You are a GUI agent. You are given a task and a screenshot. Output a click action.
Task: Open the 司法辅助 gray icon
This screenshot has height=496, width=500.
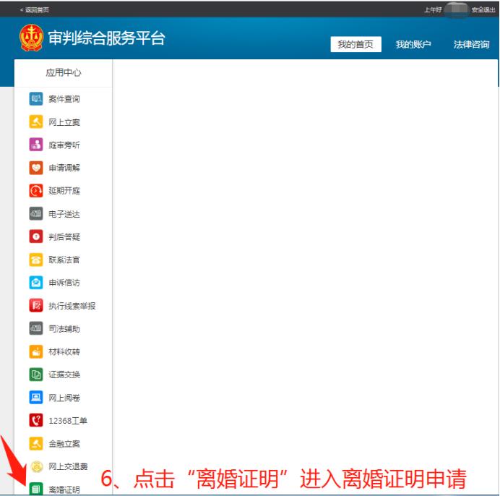pos(36,328)
